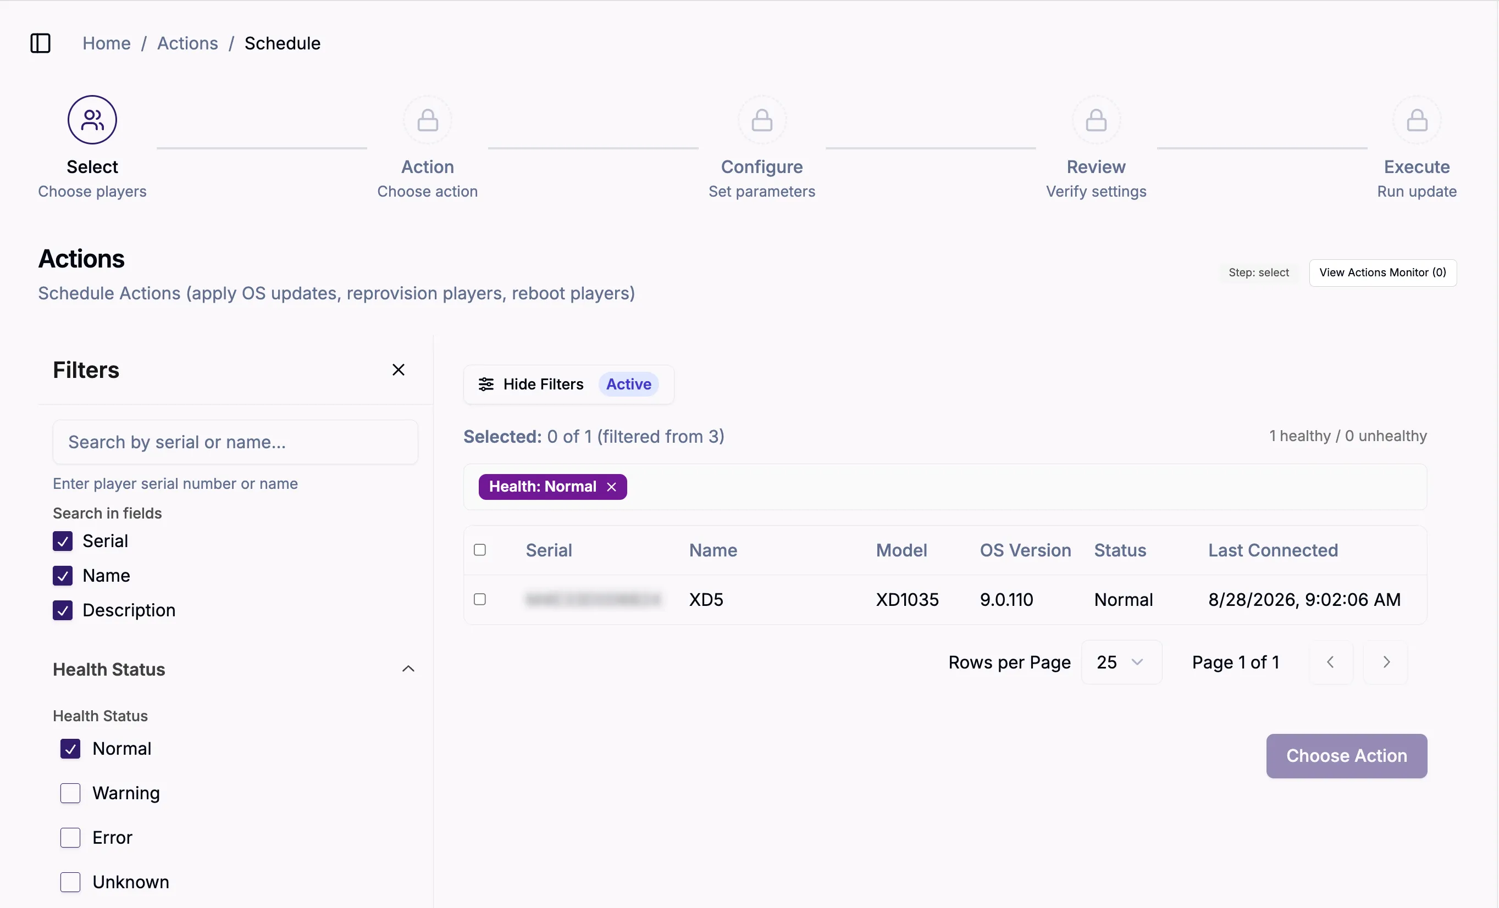Click the search by serial or name field
This screenshot has width=1499, height=908.
235,442
